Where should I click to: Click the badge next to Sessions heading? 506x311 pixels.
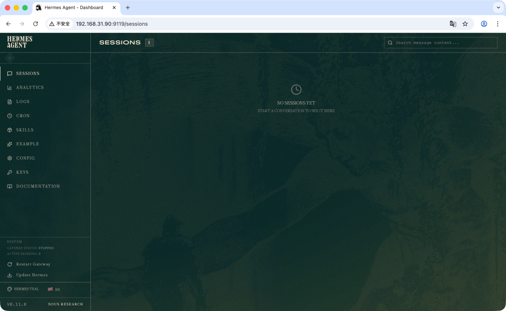(149, 43)
